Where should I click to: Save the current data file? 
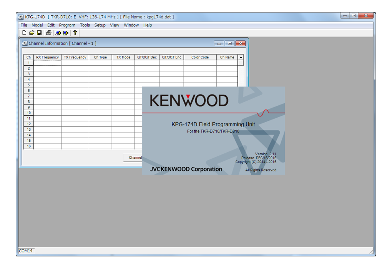40,33
